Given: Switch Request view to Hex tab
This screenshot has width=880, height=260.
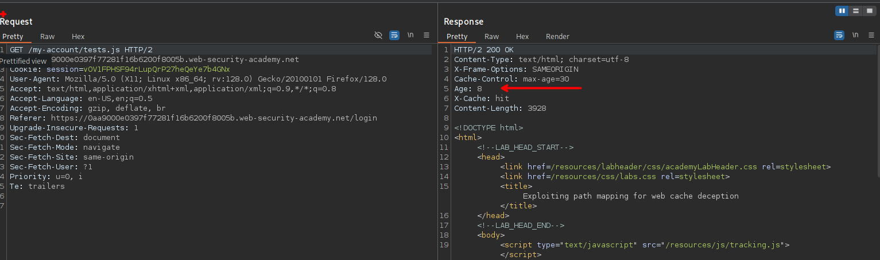Looking at the screenshot, I should 78,37.
